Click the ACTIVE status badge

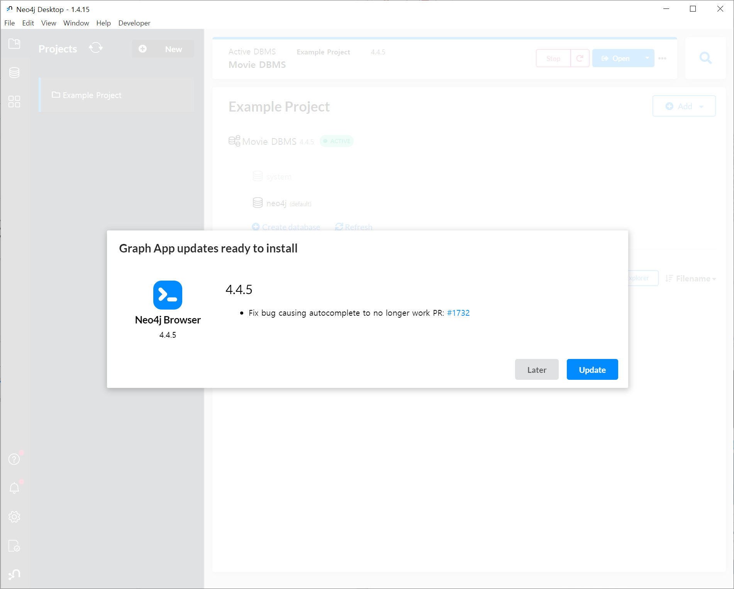coord(337,141)
